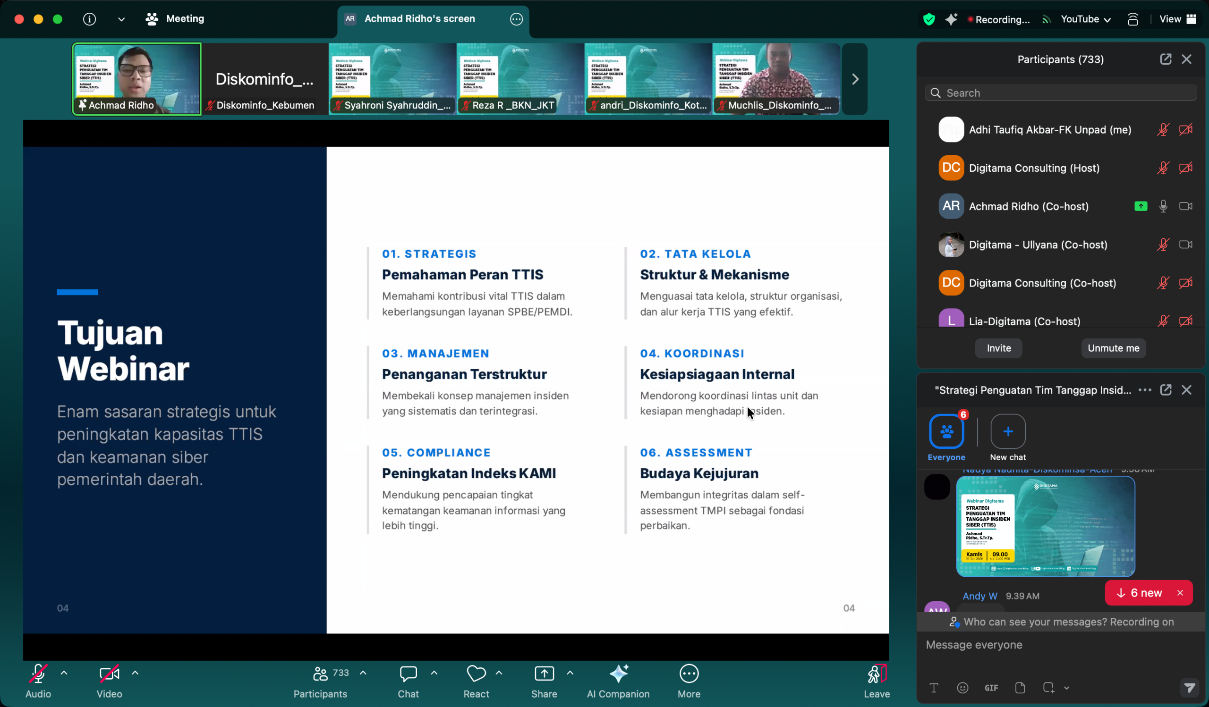Select the Everyone chat tab

pos(946,431)
